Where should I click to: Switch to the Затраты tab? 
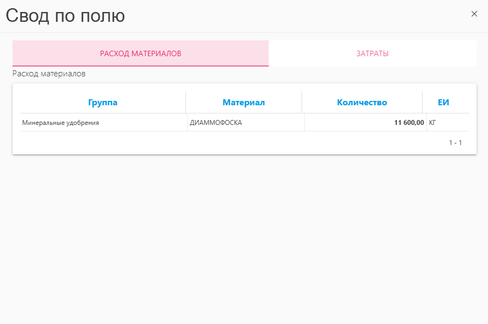[372, 53]
